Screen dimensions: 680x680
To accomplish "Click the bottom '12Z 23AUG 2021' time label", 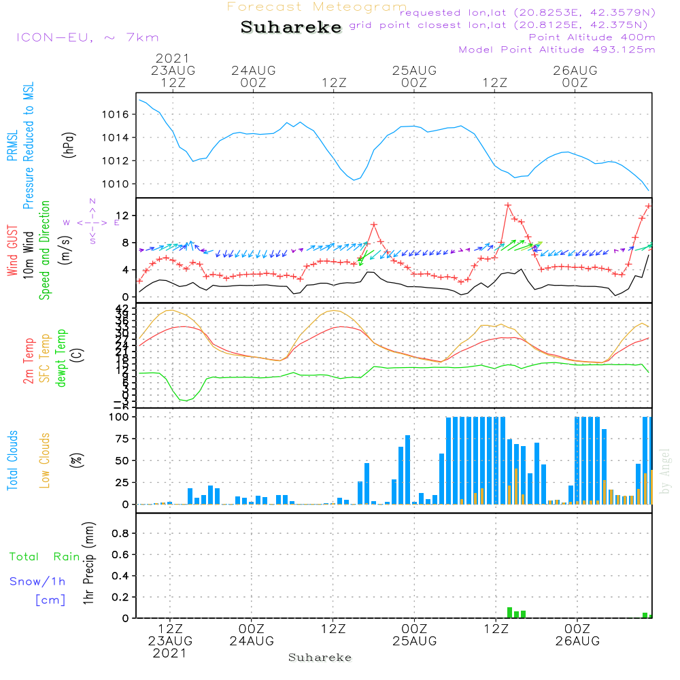I will click(x=170, y=641).
